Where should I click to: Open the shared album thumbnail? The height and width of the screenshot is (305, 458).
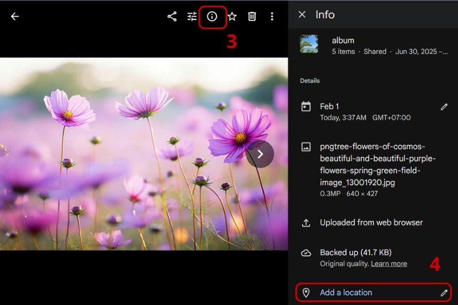(309, 44)
